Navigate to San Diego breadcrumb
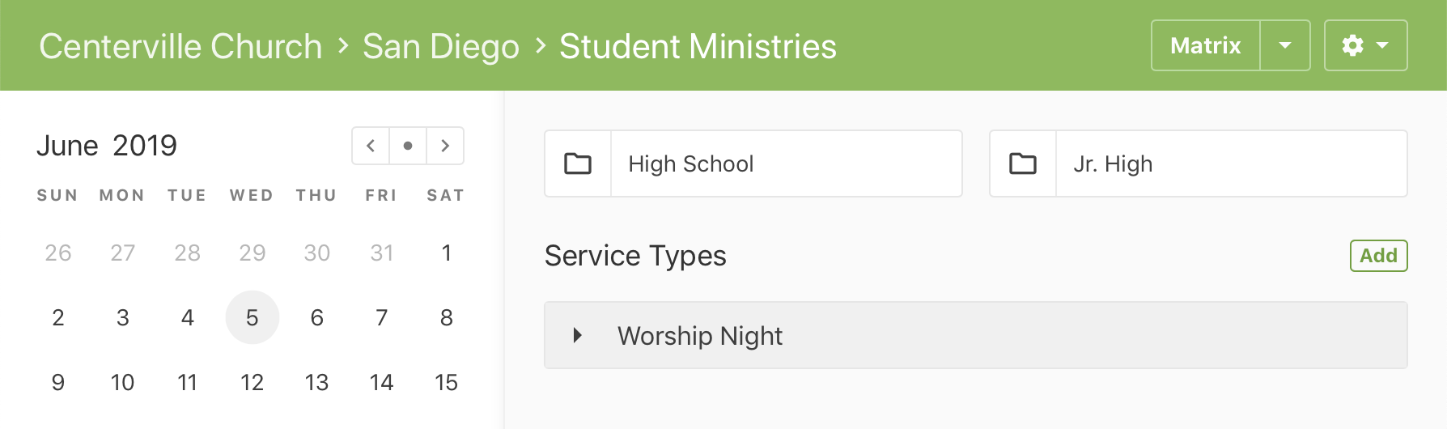 441,46
